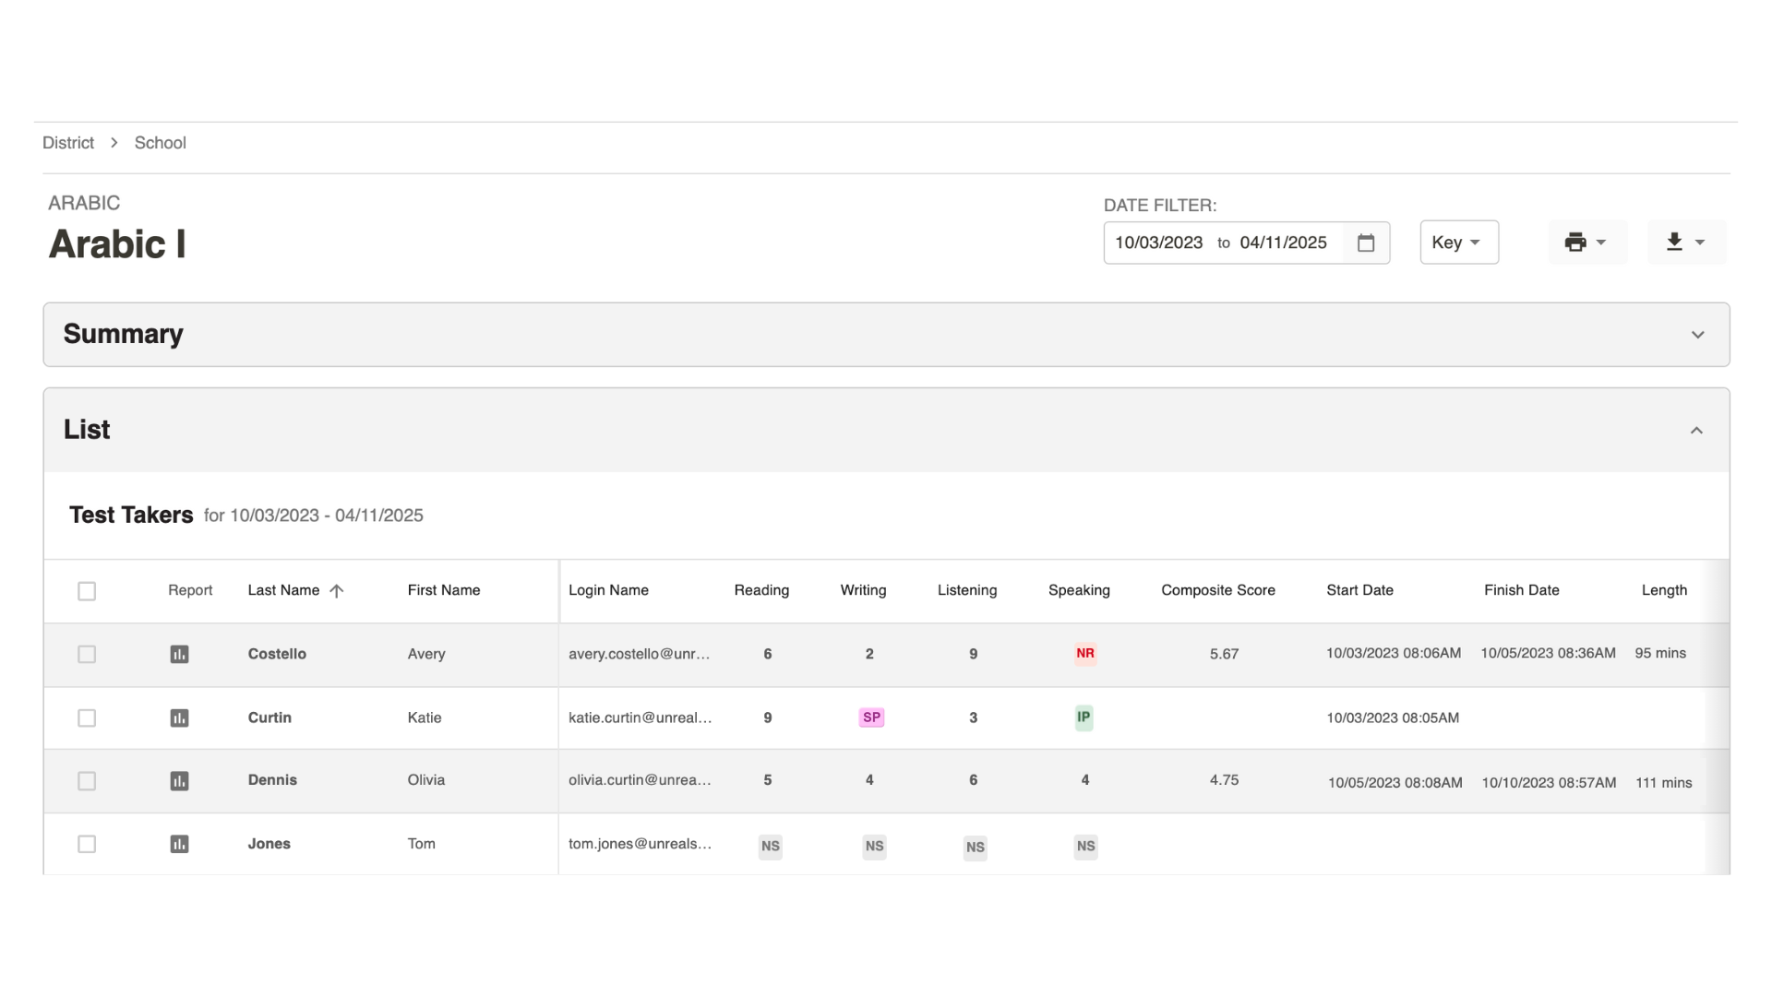Sort by the Last Name column header

pos(283,590)
